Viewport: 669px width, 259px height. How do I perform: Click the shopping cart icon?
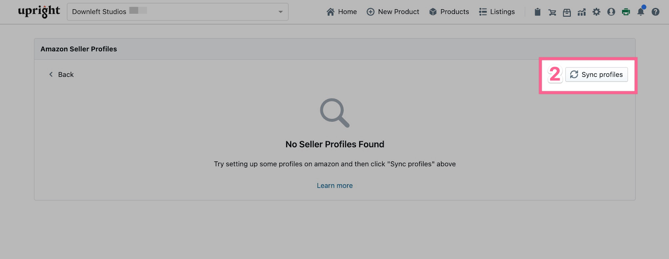552,12
